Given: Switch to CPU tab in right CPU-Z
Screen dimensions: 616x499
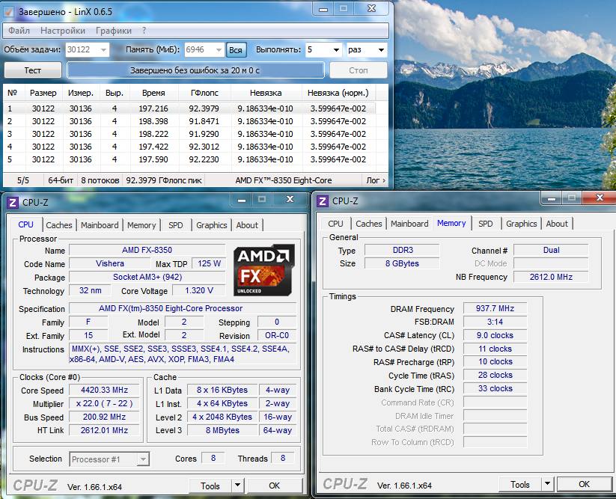Looking at the screenshot, I should click(x=335, y=224).
